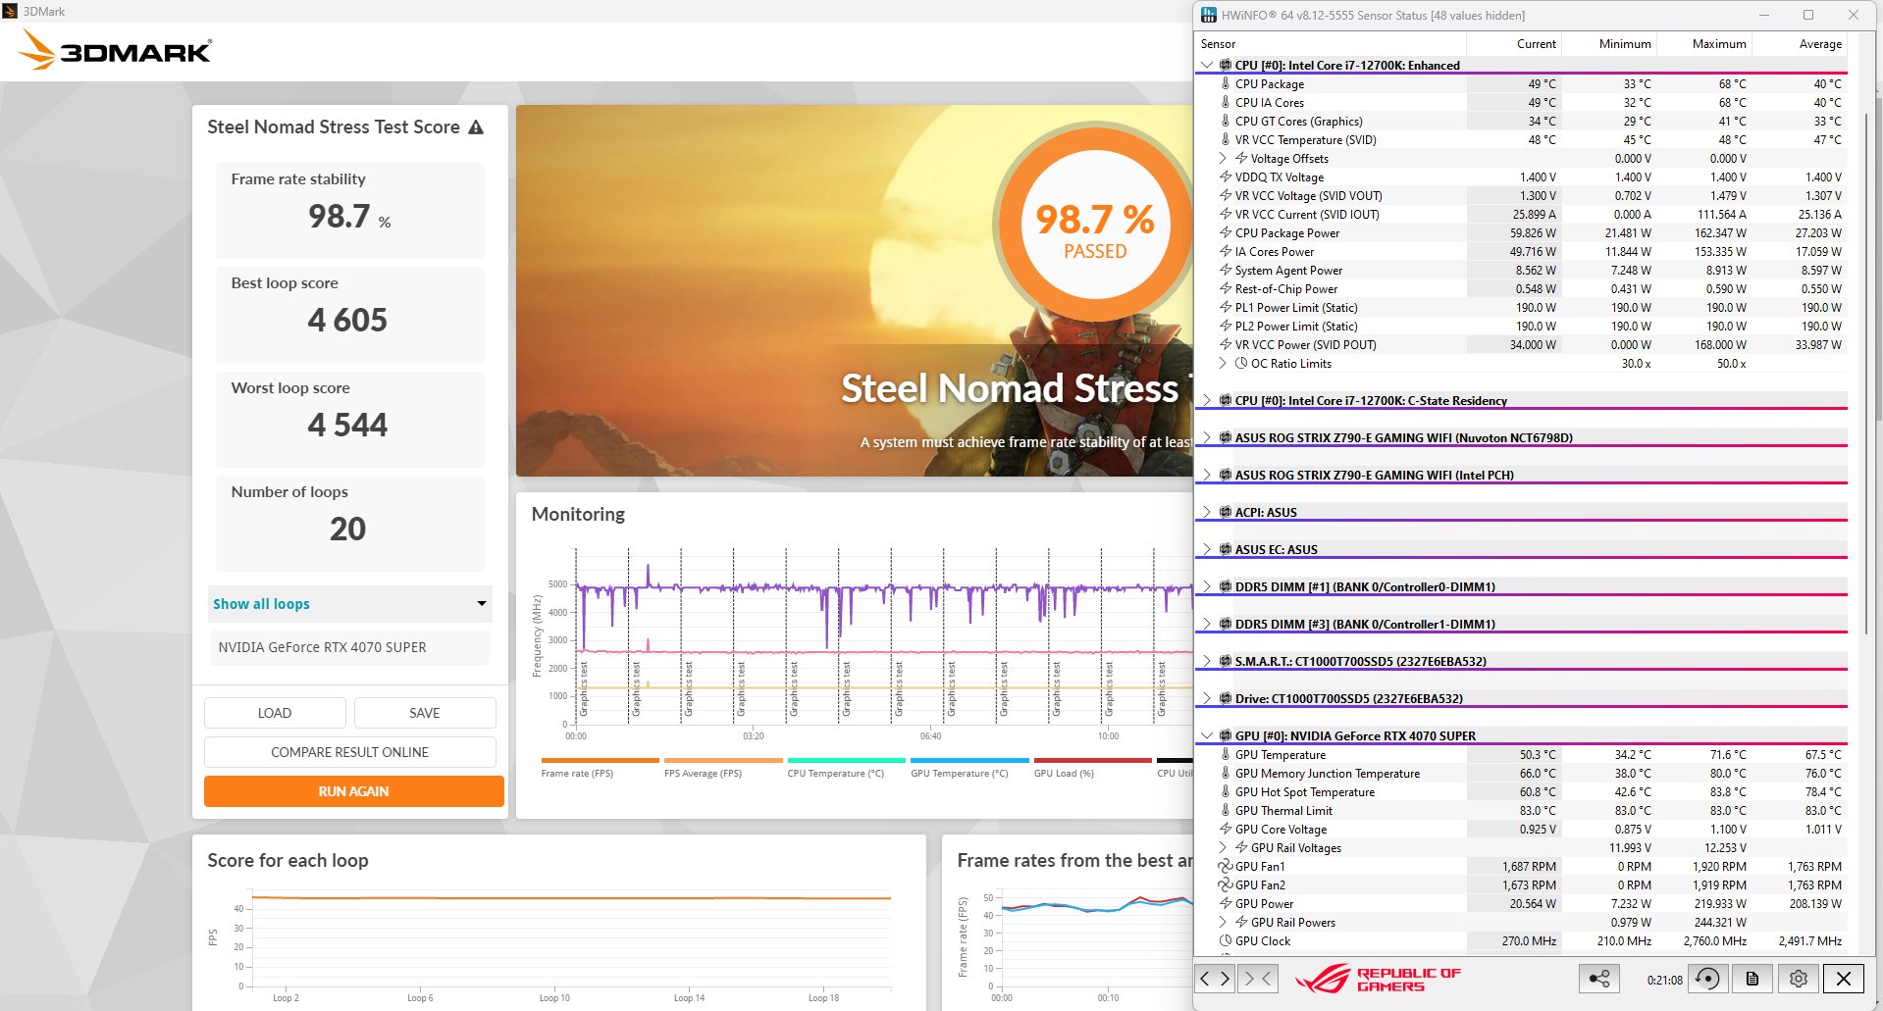The width and height of the screenshot is (1883, 1011).
Task: Toggle the Frame rate (FPS) legend swatch
Action: click(x=600, y=760)
